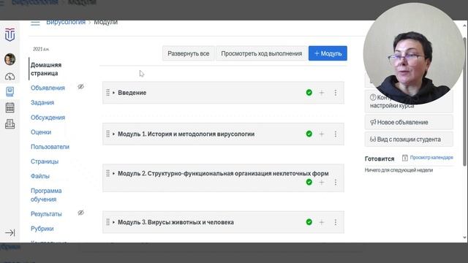
Task: Click the presenter webcam thumbnail
Action: [x=413, y=53]
